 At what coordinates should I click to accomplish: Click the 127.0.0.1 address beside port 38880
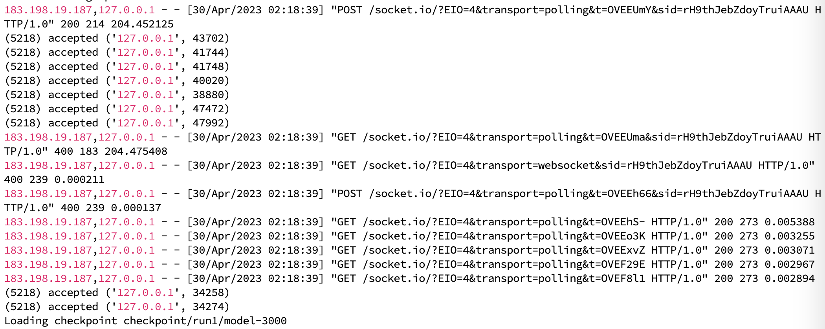[x=146, y=95]
